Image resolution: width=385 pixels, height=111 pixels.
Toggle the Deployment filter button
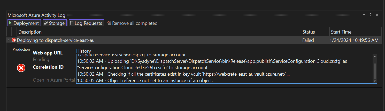tap(24, 23)
